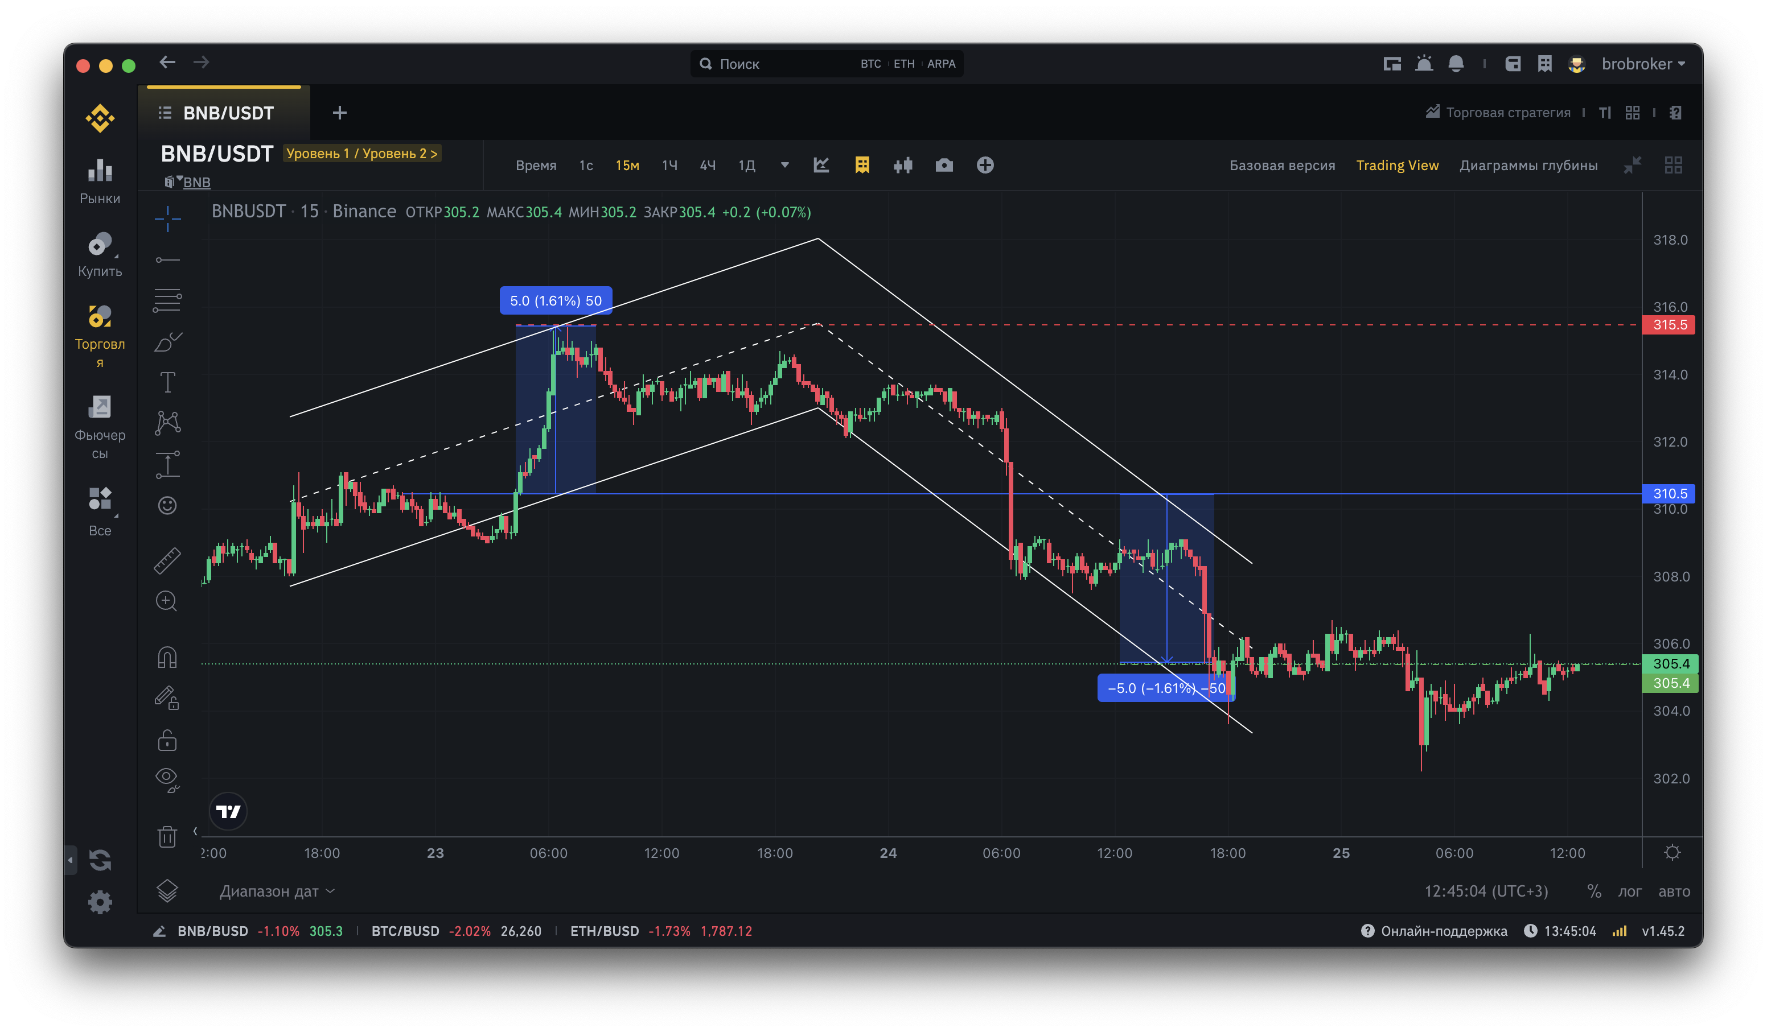
Task: Select the text tool
Action: click(167, 382)
